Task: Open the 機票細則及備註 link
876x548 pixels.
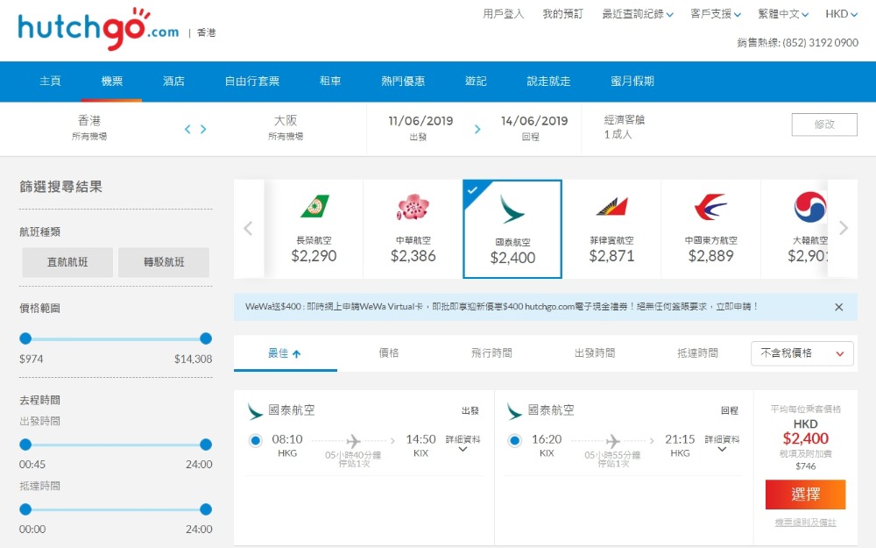Action: [x=806, y=523]
